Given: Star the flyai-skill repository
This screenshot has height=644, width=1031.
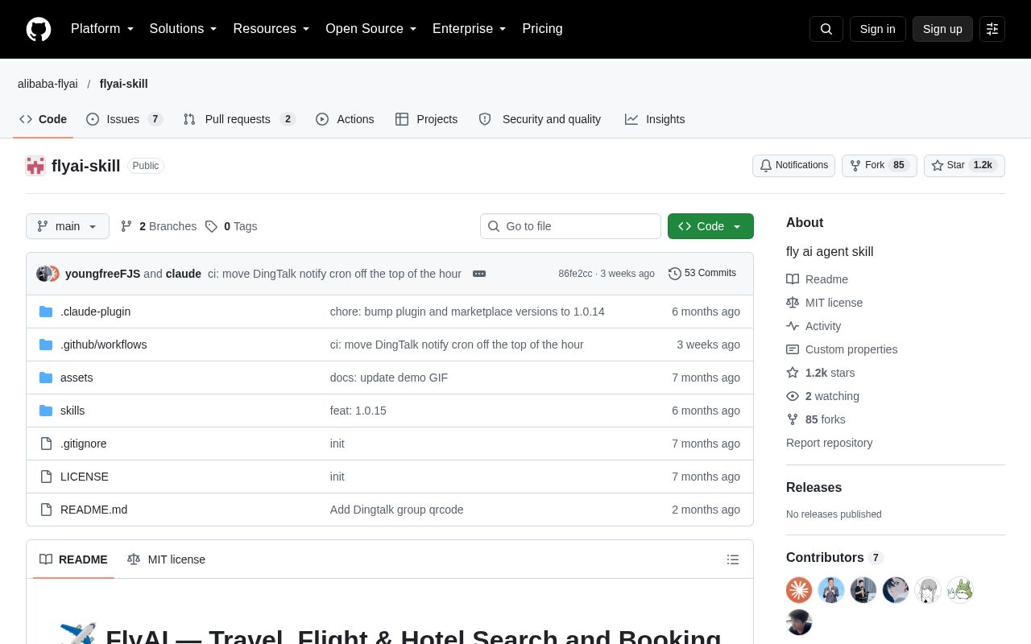Looking at the screenshot, I should (964, 166).
